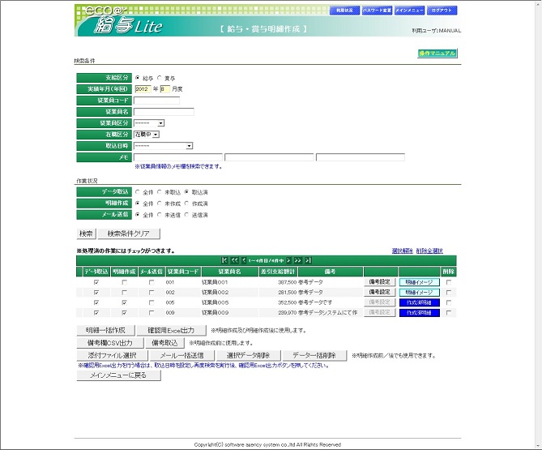The width and height of the screenshot is (542, 450).
Task: Click 備考欄CSV出力 button
Action: (x=110, y=343)
